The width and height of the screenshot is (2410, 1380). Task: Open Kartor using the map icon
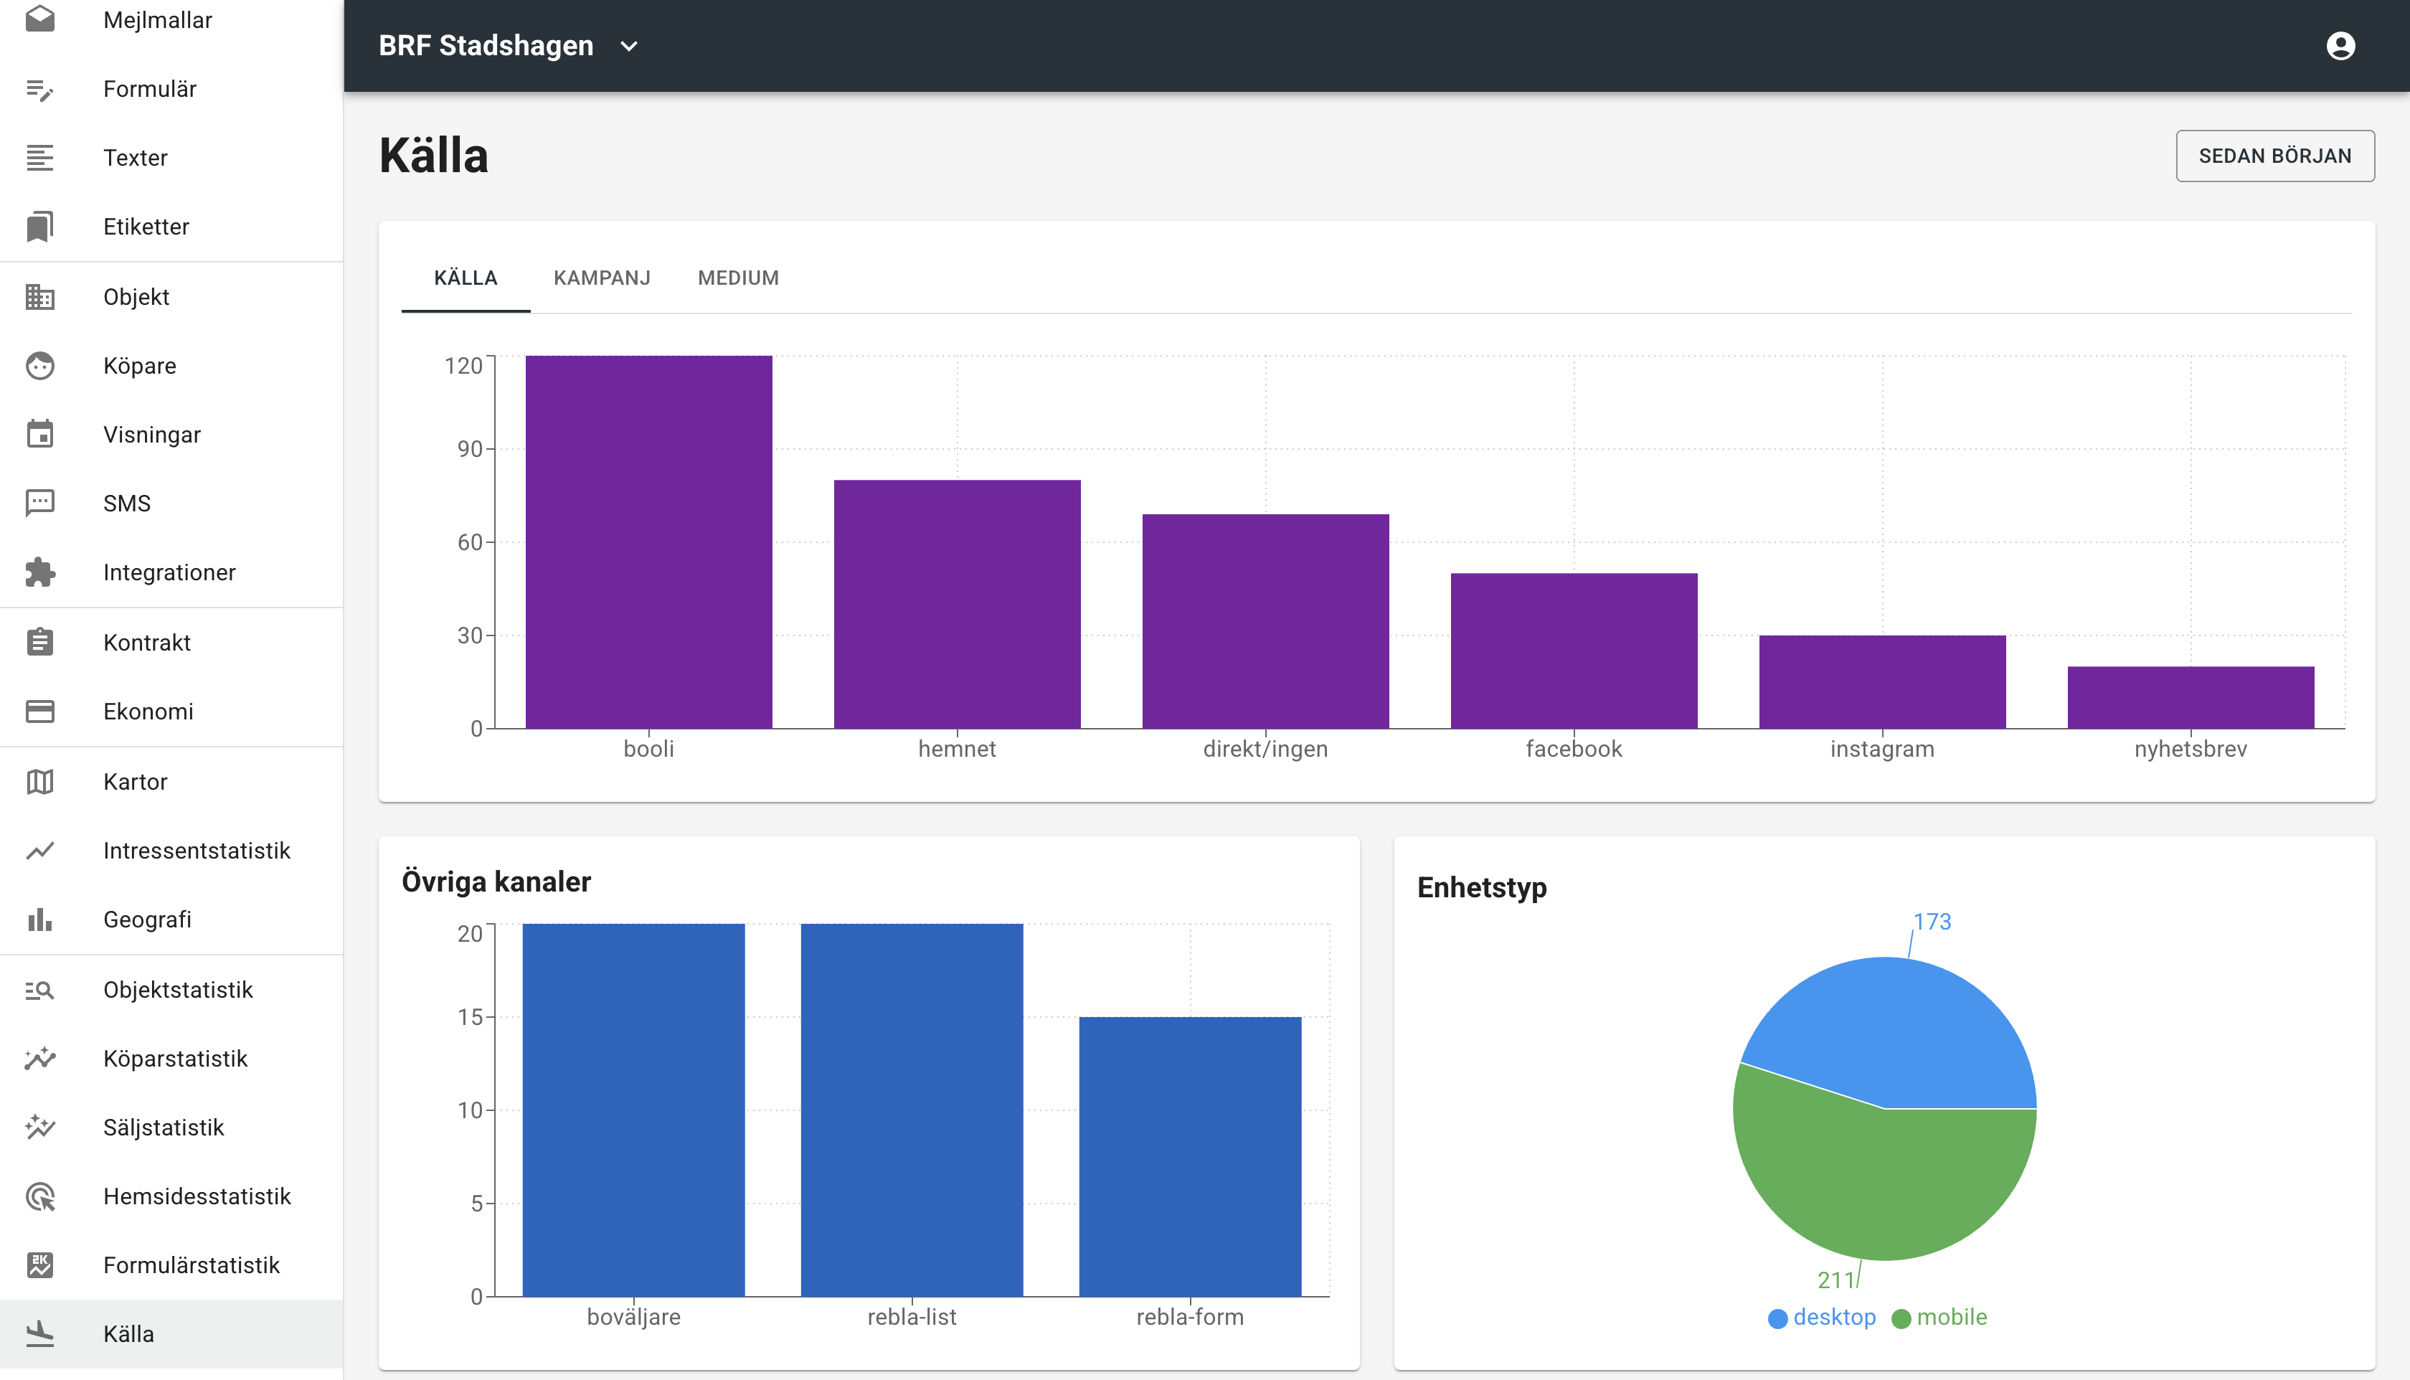click(39, 782)
